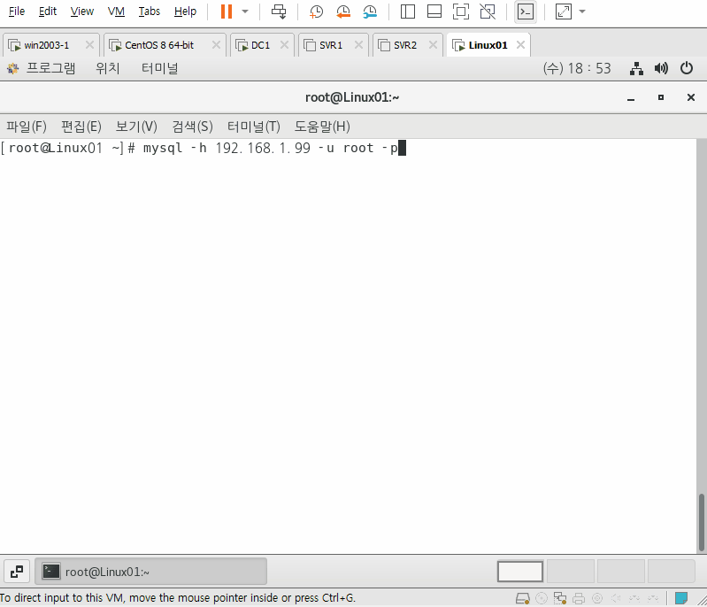The image size is (707, 607).
Task: Open terminal 검색(S) menu
Action: click(x=192, y=127)
